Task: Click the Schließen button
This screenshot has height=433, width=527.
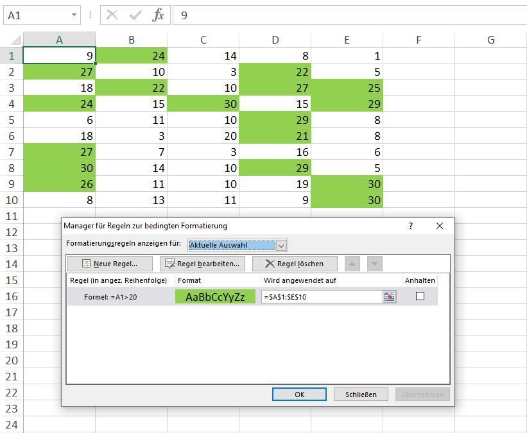Action: pos(361,395)
